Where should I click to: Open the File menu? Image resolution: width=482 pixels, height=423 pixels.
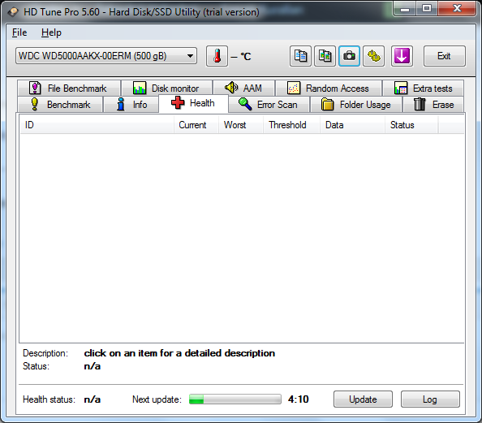click(x=19, y=32)
